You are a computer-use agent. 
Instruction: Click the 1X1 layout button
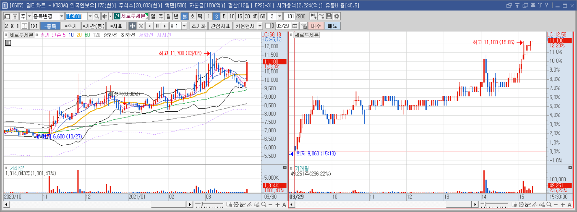(34, 26)
